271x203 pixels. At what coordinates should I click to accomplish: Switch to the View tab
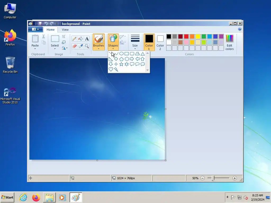tap(65, 30)
